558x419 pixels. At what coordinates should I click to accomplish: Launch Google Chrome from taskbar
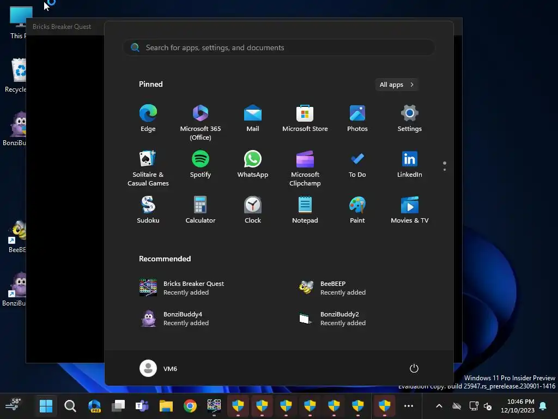click(x=190, y=406)
